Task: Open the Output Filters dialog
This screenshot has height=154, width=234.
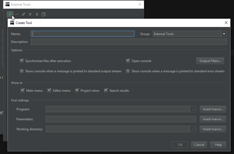Action: click(210, 61)
